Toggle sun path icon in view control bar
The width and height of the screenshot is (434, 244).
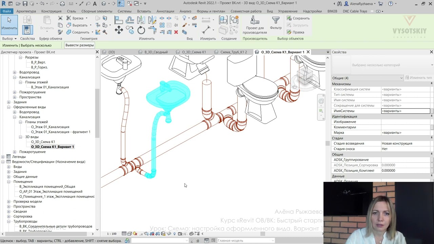[135, 233]
